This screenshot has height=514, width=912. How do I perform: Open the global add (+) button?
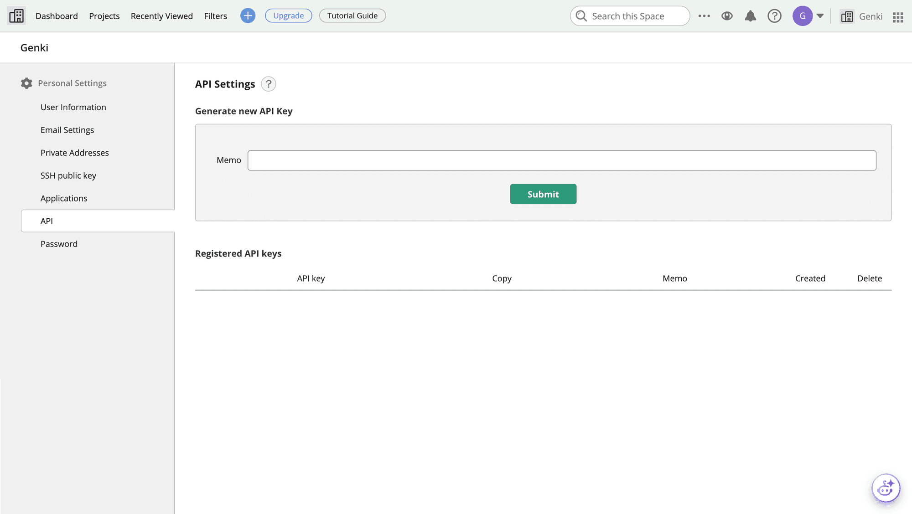point(248,15)
